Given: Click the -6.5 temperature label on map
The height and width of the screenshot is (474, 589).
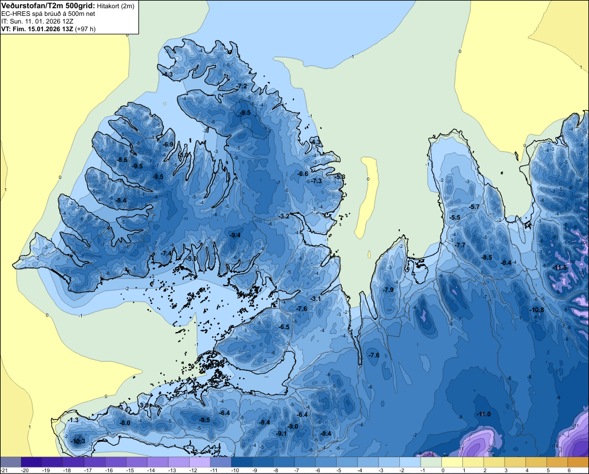Looking at the screenshot, I should (x=284, y=327).
